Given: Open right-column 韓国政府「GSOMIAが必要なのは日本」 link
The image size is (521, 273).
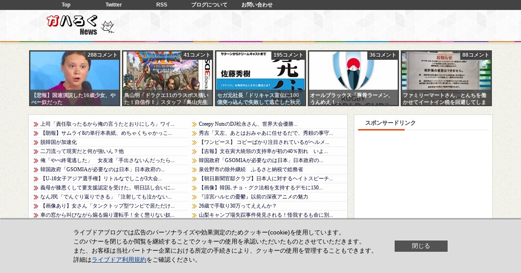Looking at the screenshot, I should (261, 160).
